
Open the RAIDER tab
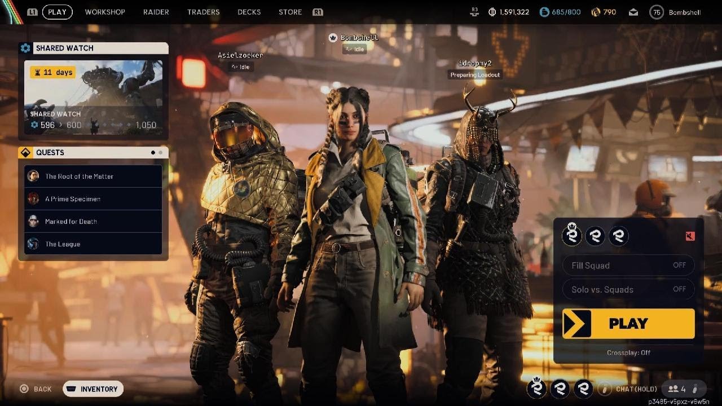(x=156, y=12)
